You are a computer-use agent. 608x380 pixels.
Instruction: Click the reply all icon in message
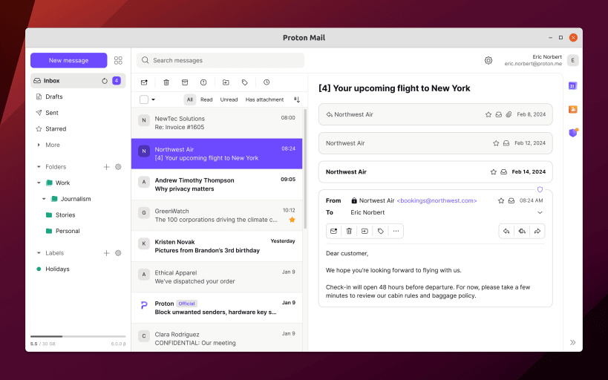(x=522, y=231)
